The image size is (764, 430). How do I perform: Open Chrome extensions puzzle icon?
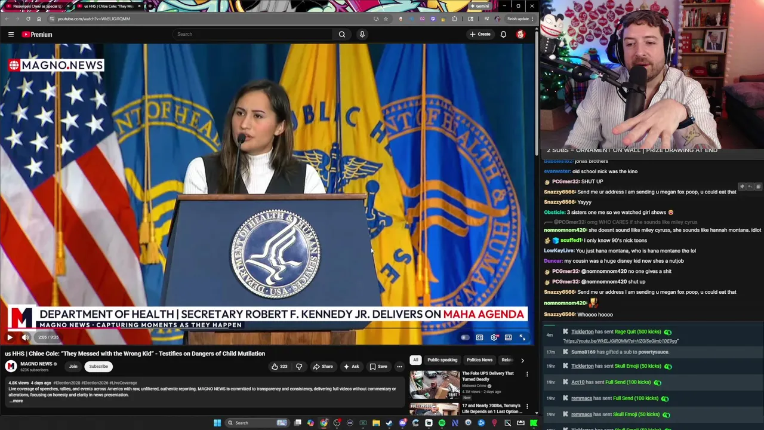tap(455, 19)
